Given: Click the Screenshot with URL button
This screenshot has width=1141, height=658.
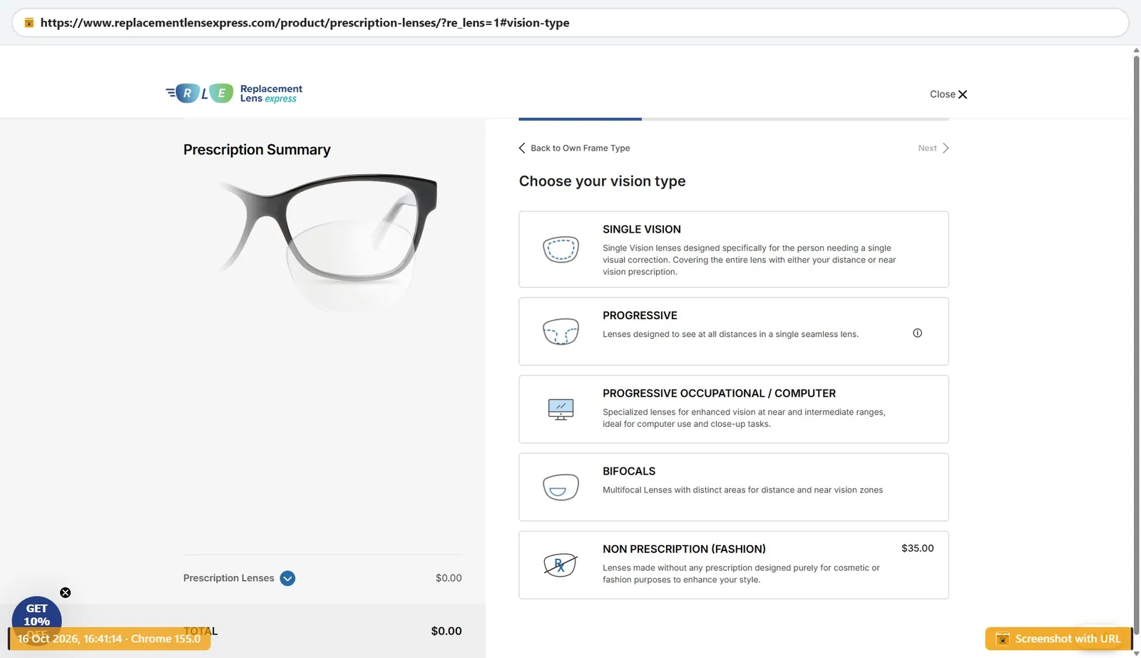Looking at the screenshot, I should point(1058,639).
